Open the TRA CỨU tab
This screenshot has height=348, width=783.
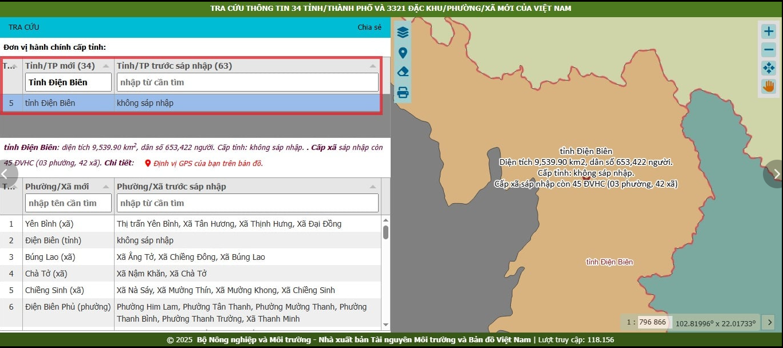pyautogui.click(x=24, y=27)
